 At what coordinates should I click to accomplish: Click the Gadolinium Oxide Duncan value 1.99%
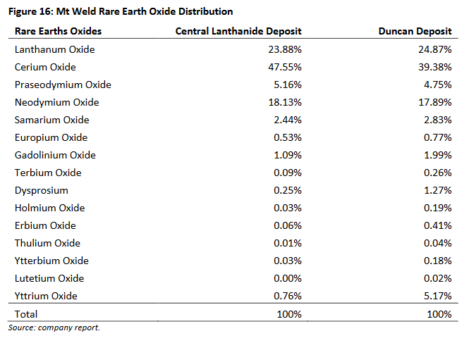pos(437,155)
